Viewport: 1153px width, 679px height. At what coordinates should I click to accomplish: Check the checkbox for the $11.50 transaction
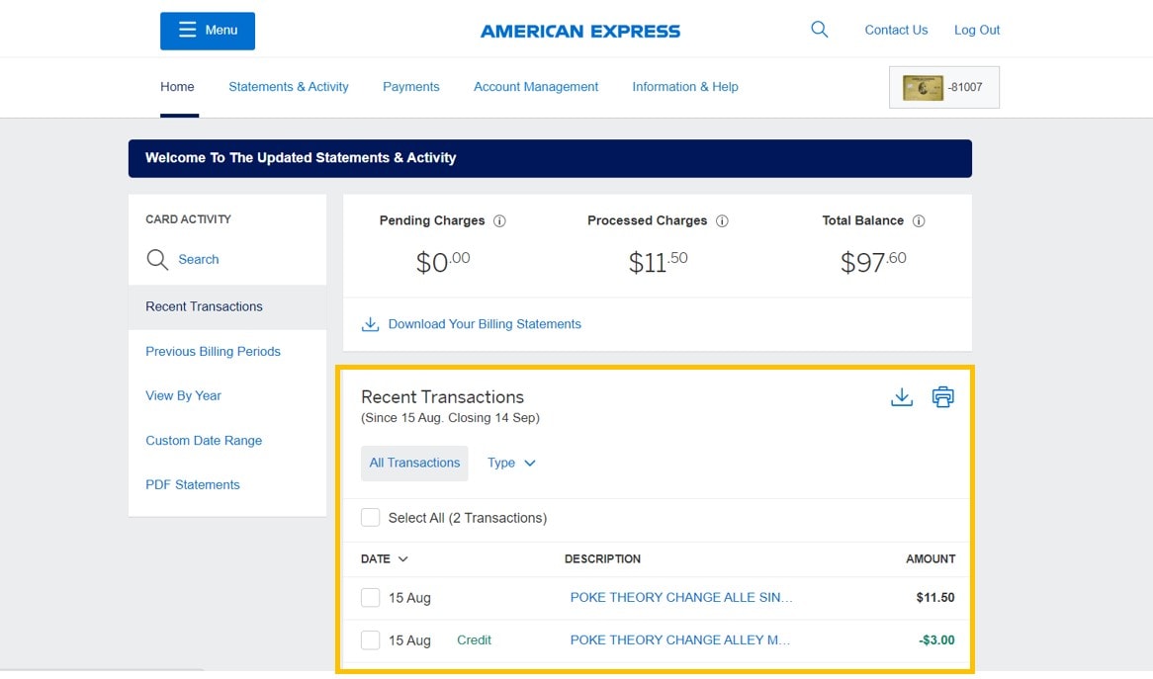370,597
